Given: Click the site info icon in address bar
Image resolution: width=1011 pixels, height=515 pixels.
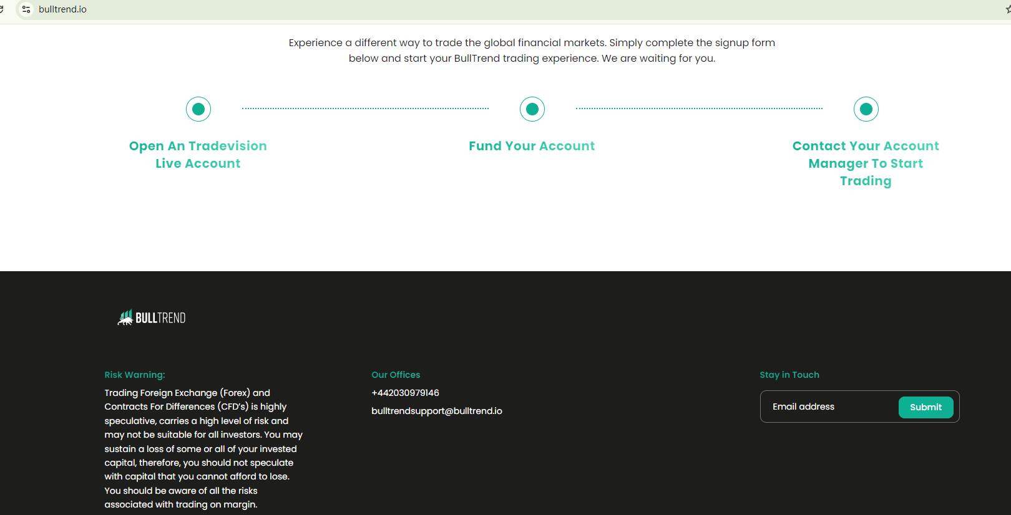Looking at the screenshot, I should (x=26, y=9).
